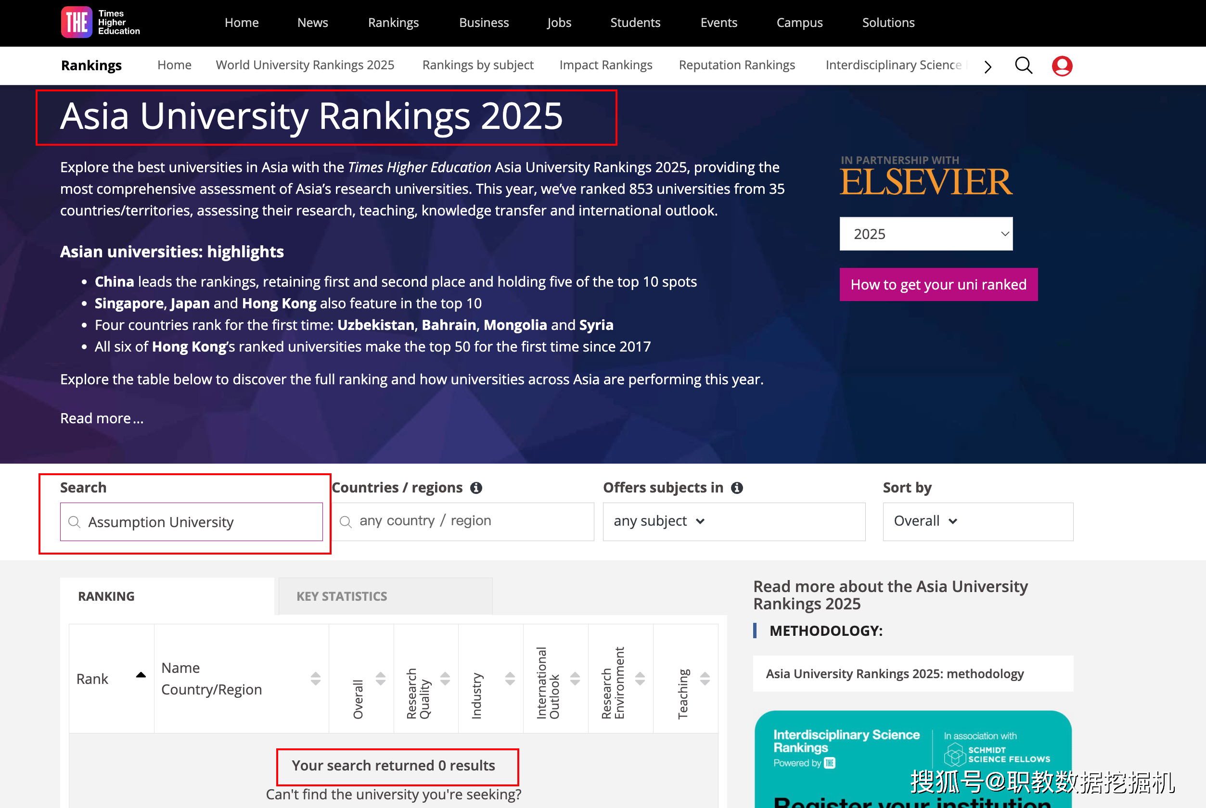Open the 2025 year dropdown
The width and height of the screenshot is (1206, 808).
[925, 234]
